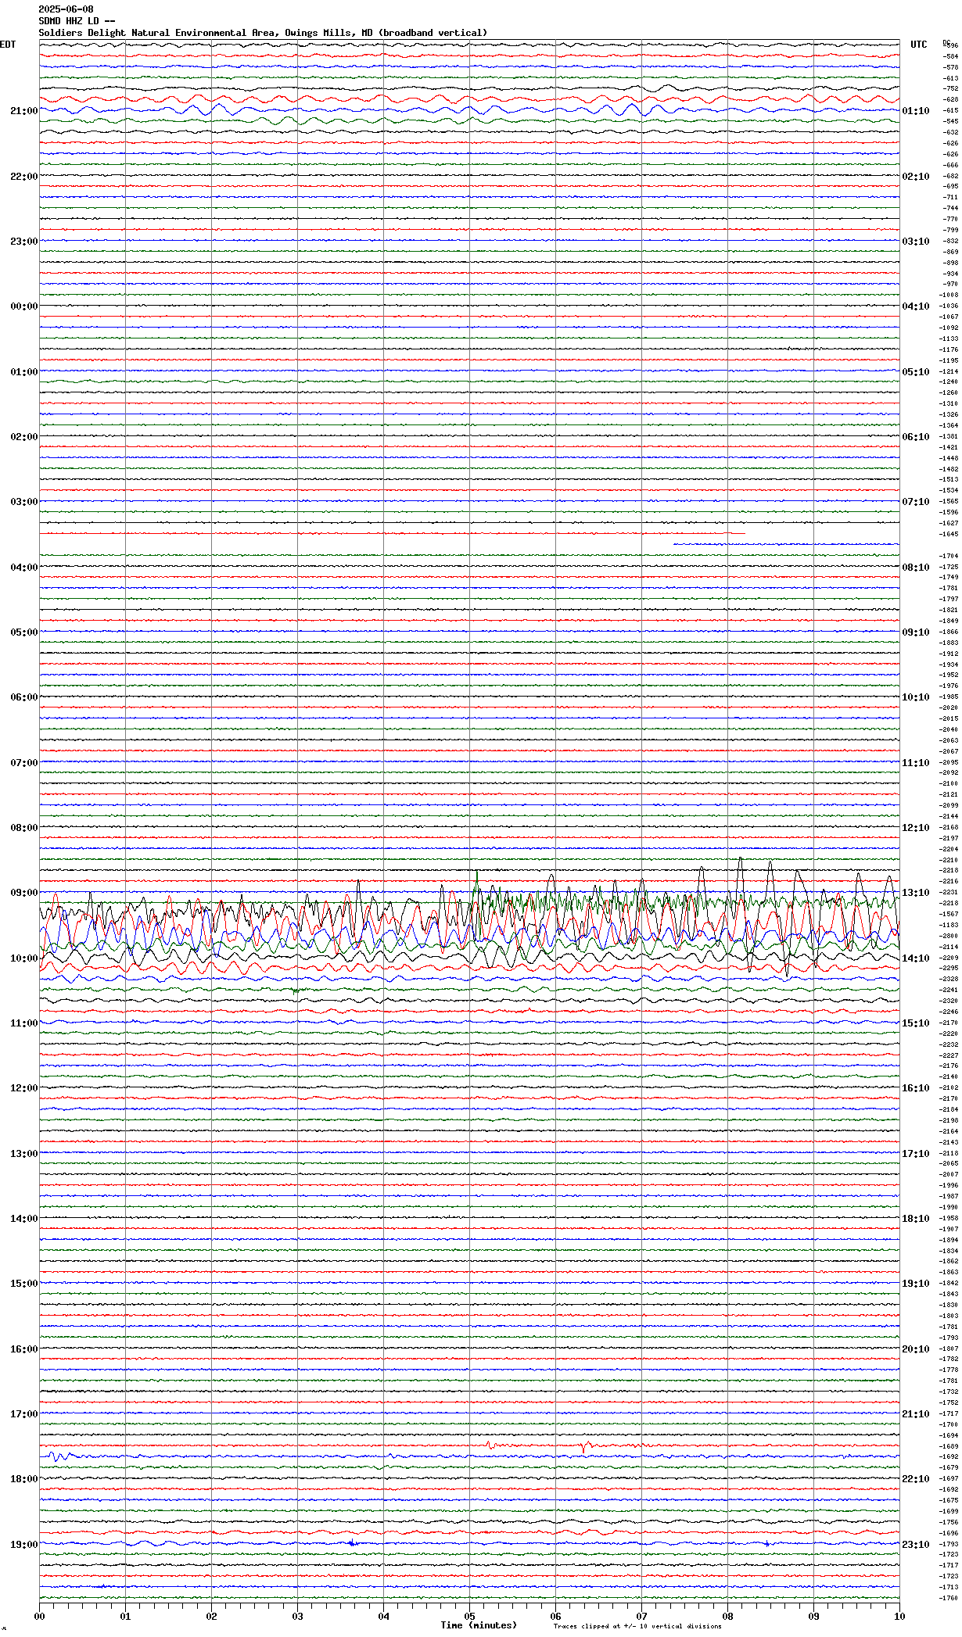This screenshot has width=962, height=1637.
Task: Click the 08 minute axis tick label
Action: click(727, 1617)
